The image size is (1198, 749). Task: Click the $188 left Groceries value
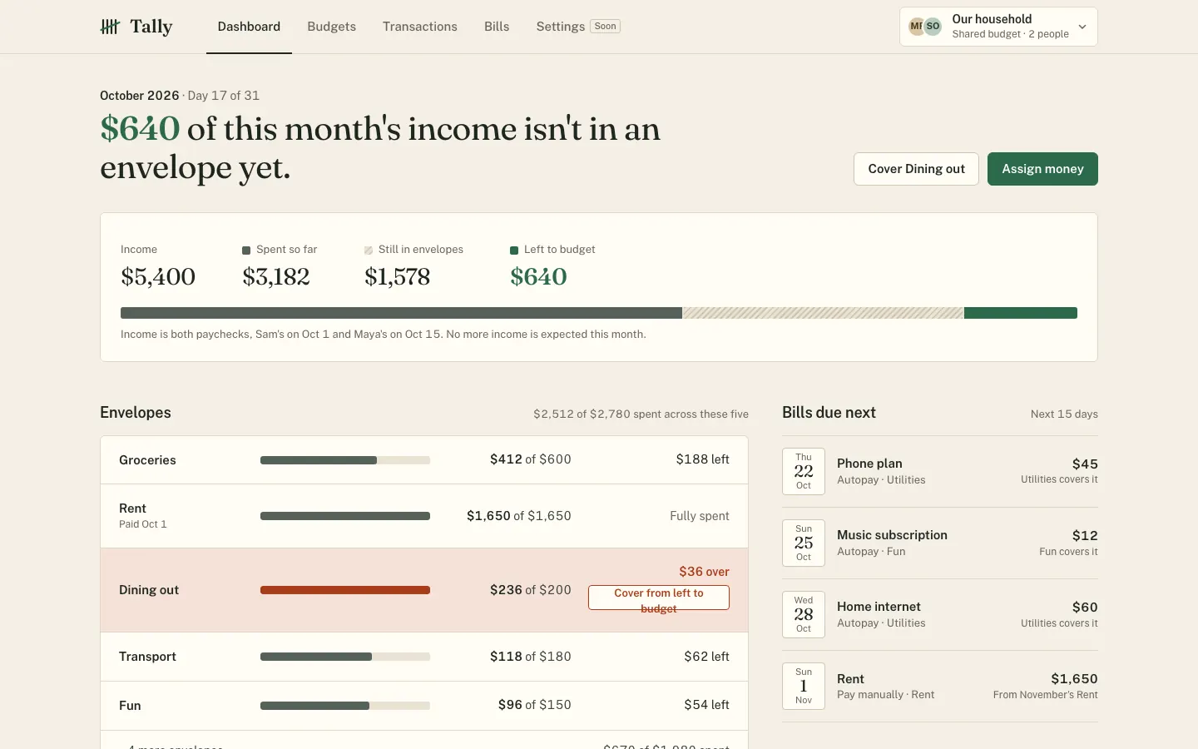coord(702,459)
